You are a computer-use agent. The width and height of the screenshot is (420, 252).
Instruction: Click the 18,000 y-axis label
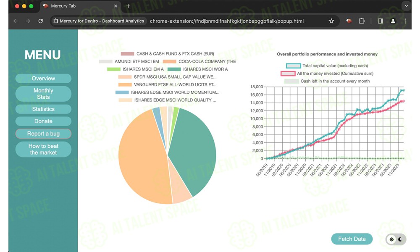point(256,87)
